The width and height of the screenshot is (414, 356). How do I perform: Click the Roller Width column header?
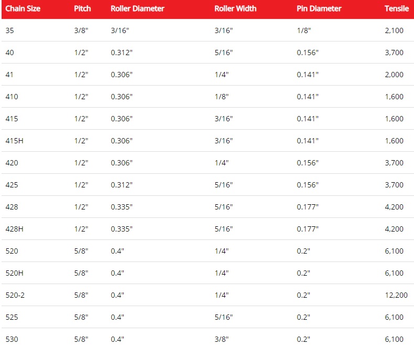click(x=236, y=9)
